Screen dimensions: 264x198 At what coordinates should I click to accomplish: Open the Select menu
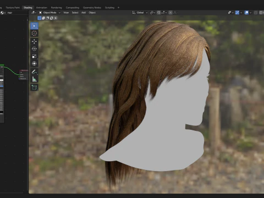coord(75,13)
